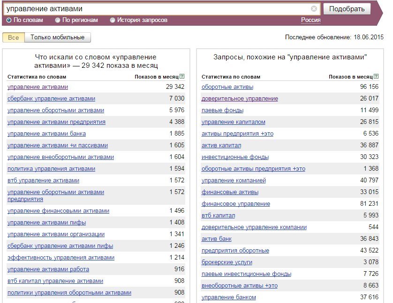Open паевые инвестиционные фонды link
393x303 pixels.
[x=246, y=274]
